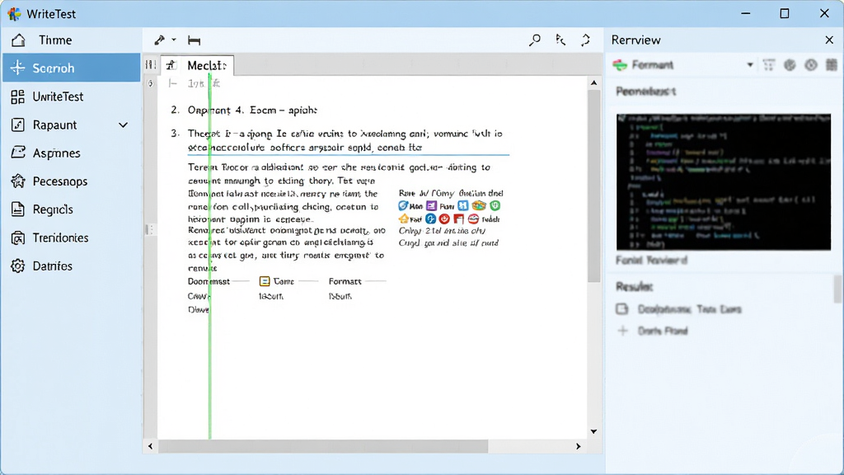Click the blue H square icon
The height and width of the screenshot is (475, 844).
(x=463, y=205)
